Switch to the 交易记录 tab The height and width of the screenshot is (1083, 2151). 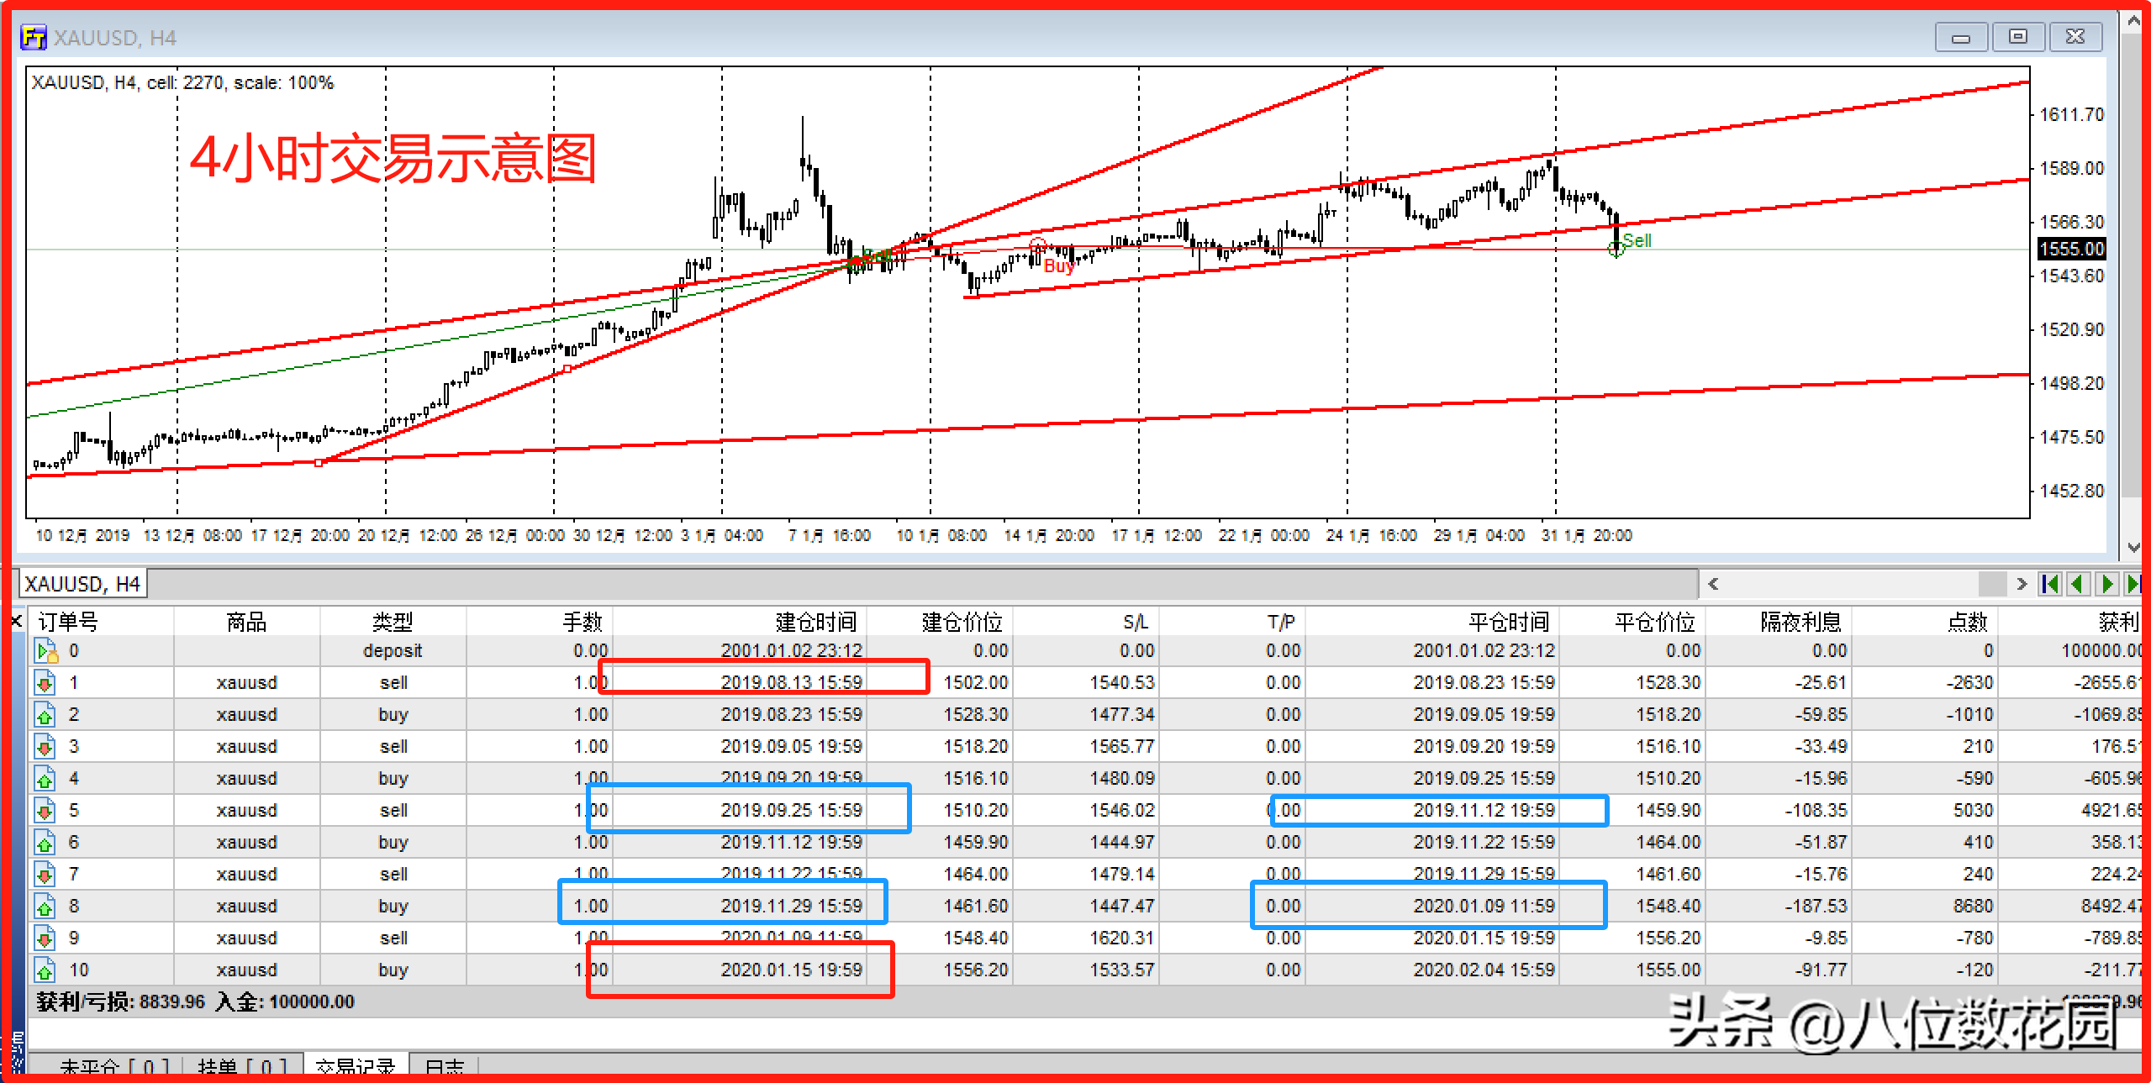[x=356, y=1065]
